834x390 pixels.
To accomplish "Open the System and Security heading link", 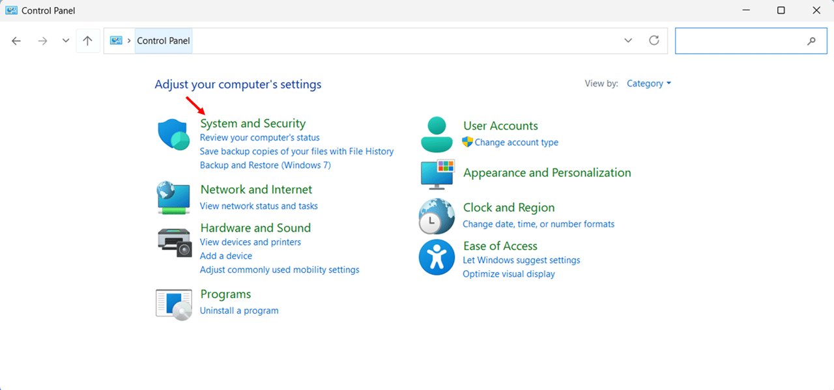I will pyautogui.click(x=253, y=123).
